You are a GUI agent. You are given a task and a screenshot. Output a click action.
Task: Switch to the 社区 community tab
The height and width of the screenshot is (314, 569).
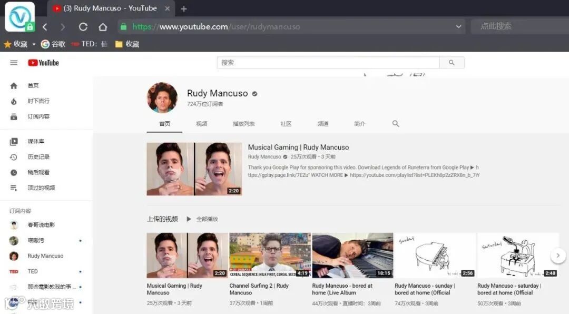tap(286, 124)
